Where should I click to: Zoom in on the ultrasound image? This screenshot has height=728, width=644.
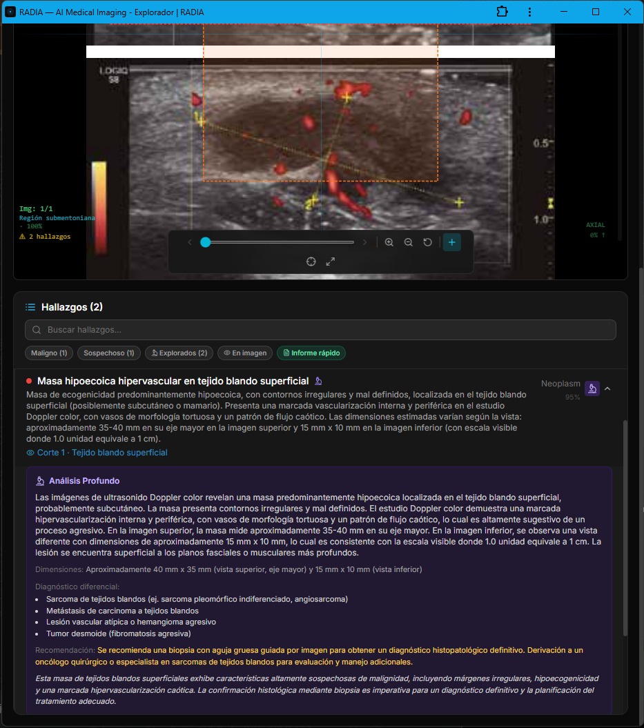pos(389,242)
